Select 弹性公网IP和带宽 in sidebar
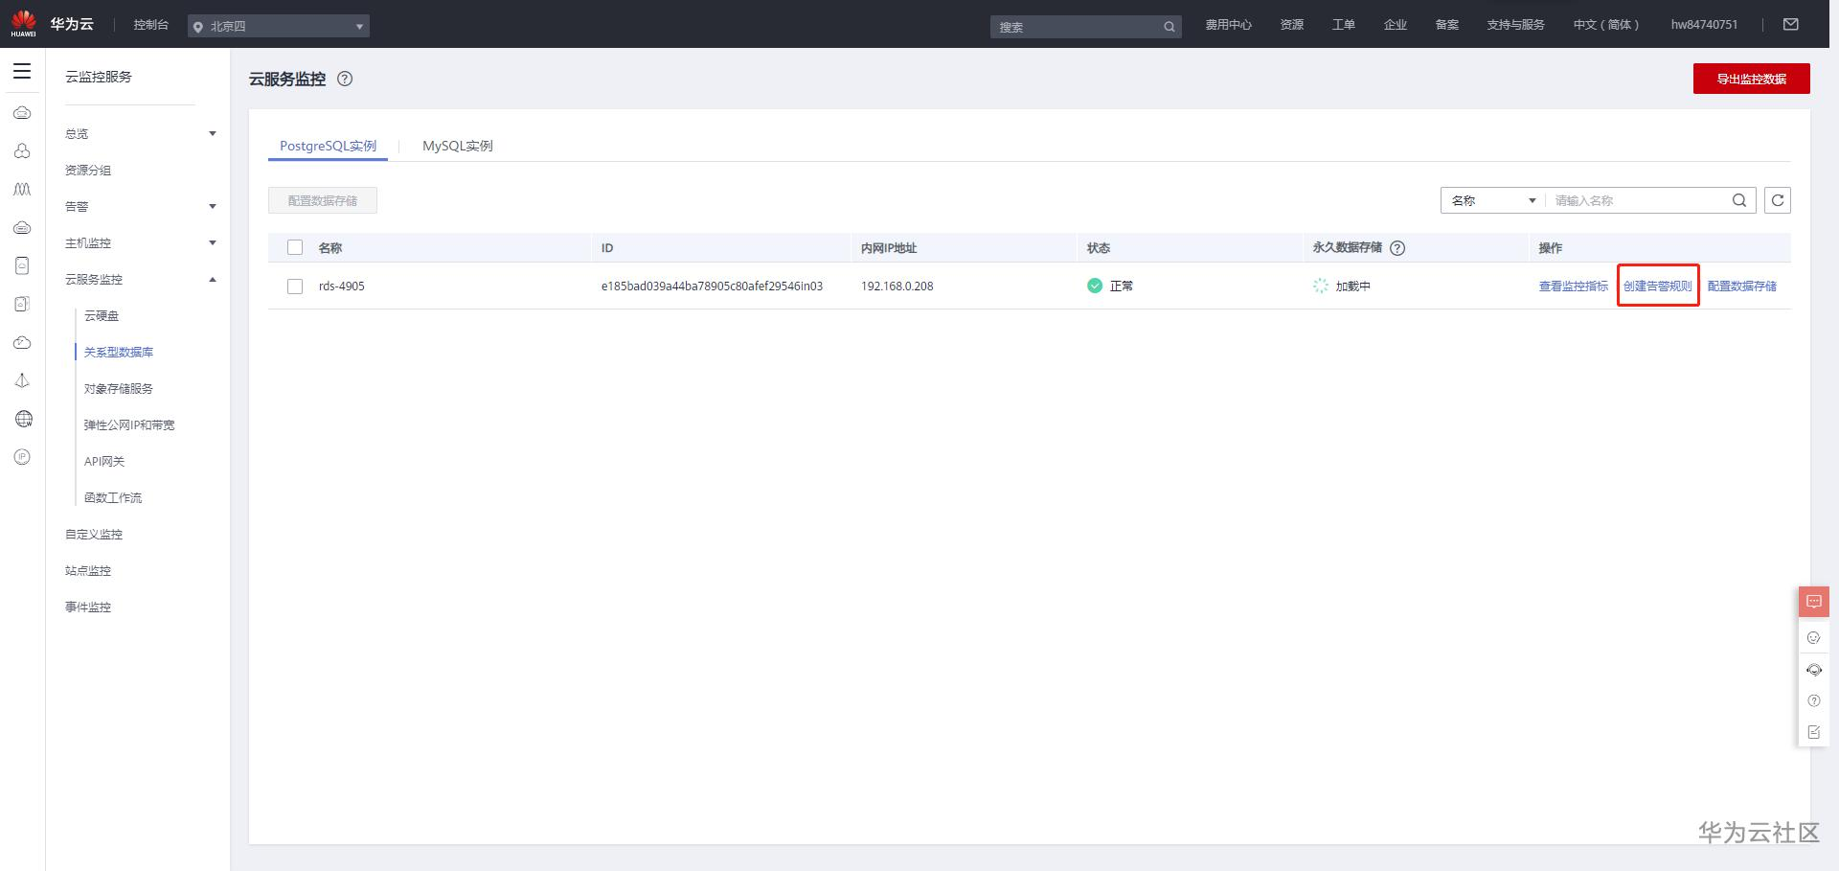This screenshot has width=1839, height=871. [x=129, y=425]
